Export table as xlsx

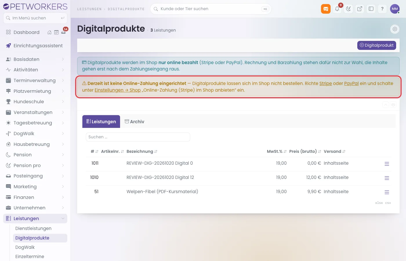click(x=379, y=203)
